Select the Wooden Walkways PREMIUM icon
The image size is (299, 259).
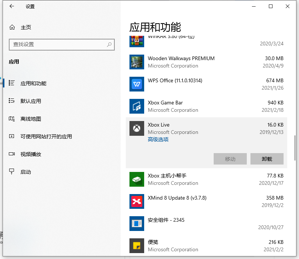click(137, 62)
